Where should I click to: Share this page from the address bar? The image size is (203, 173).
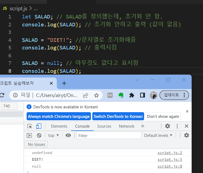[x=85, y=95]
